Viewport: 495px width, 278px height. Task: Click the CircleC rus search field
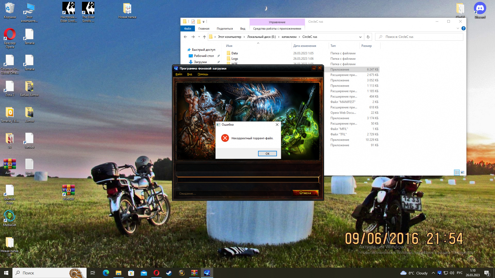[420, 37]
